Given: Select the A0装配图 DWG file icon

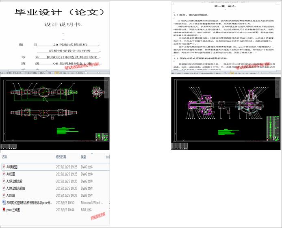Looking at the screenshot, I should click(4, 167).
